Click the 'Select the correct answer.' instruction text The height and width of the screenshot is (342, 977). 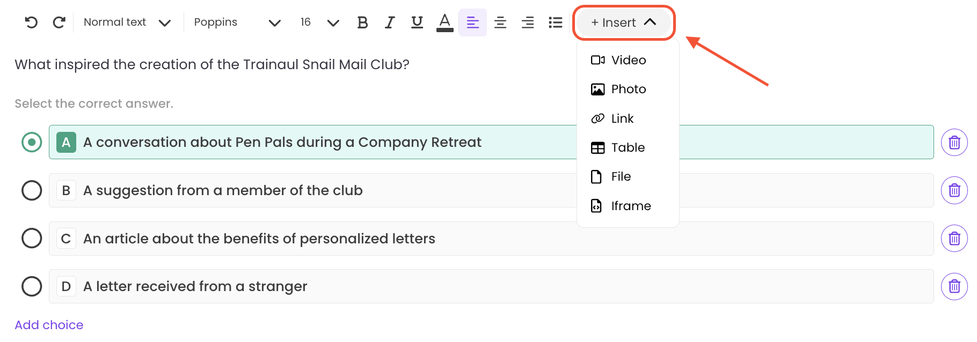point(94,103)
